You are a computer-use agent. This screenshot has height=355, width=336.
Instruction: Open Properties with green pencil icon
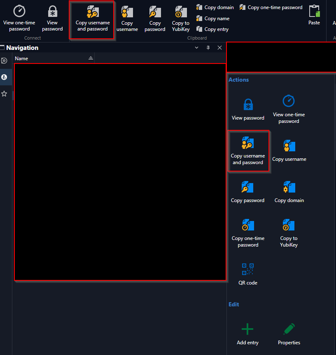click(x=289, y=334)
